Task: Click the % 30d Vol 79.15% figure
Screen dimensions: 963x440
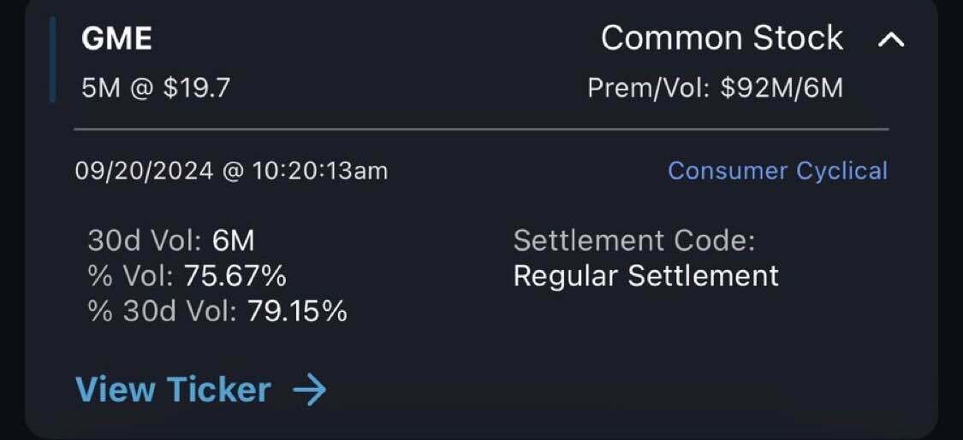Action: pyautogui.click(x=297, y=311)
